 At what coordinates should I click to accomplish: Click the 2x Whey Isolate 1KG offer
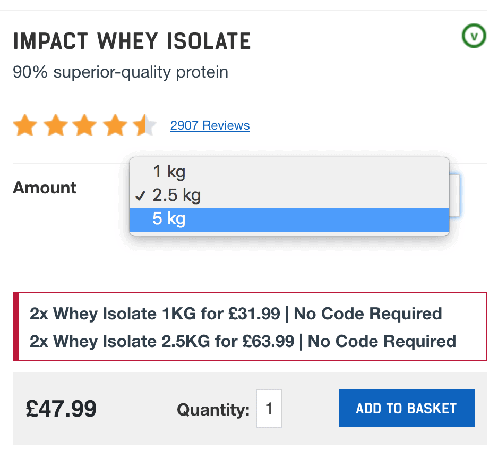236,314
